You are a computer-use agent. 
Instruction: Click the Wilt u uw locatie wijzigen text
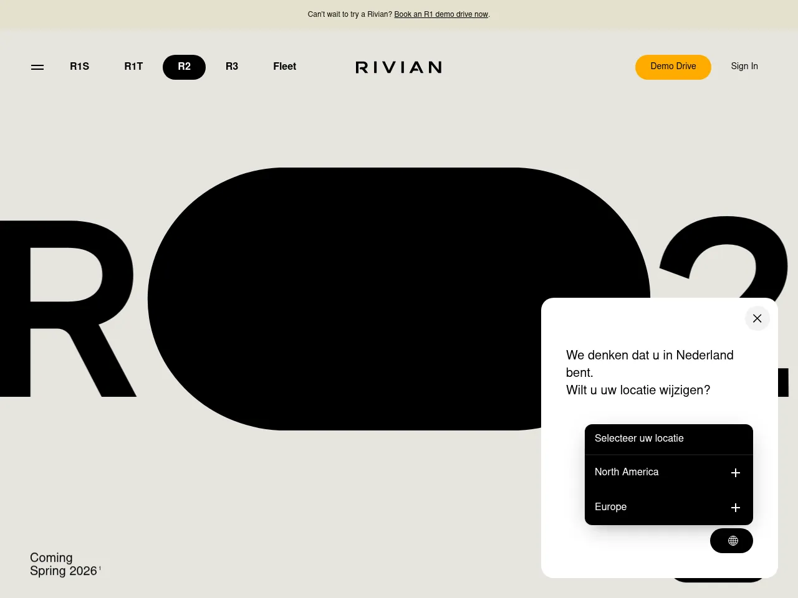tap(637, 391)
